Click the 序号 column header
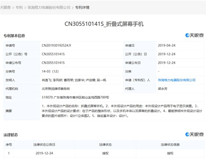 pyautogui.click(x=9, y=145)
